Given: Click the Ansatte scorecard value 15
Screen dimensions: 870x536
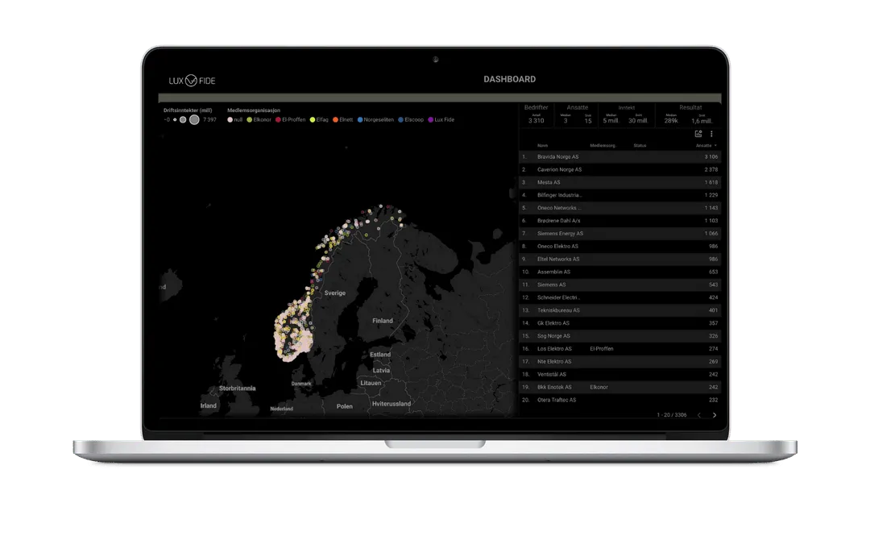Looking at the screenshot, I should 588,121.
